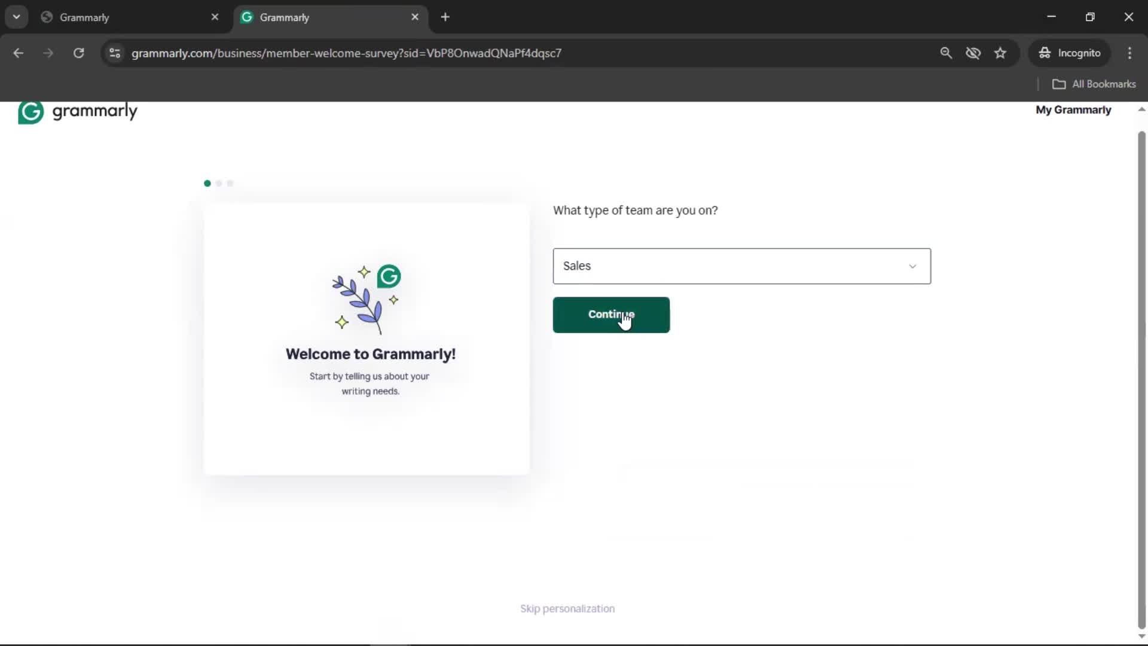1148x646 pixels.
Task: Click Skip personalization link
Action: click(x=567, y=608)
